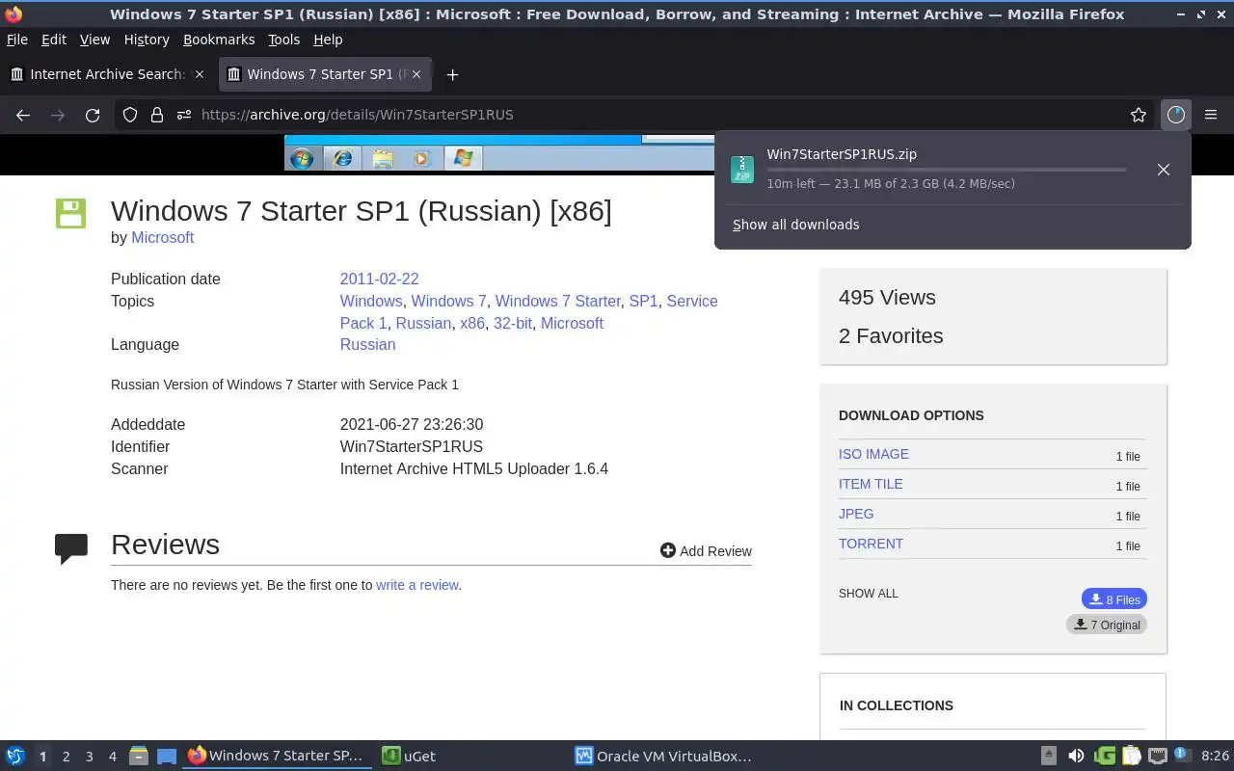The image size is (1234, 771).
Task: Open the 32-bit topic link
Action: 513,323
